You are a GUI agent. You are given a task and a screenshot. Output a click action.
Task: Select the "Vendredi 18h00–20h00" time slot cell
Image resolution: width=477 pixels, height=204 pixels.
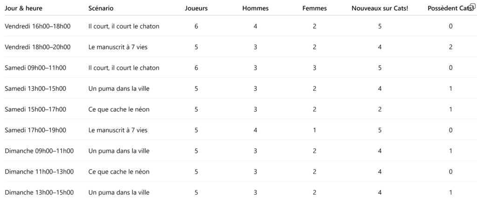coord(37,47)
